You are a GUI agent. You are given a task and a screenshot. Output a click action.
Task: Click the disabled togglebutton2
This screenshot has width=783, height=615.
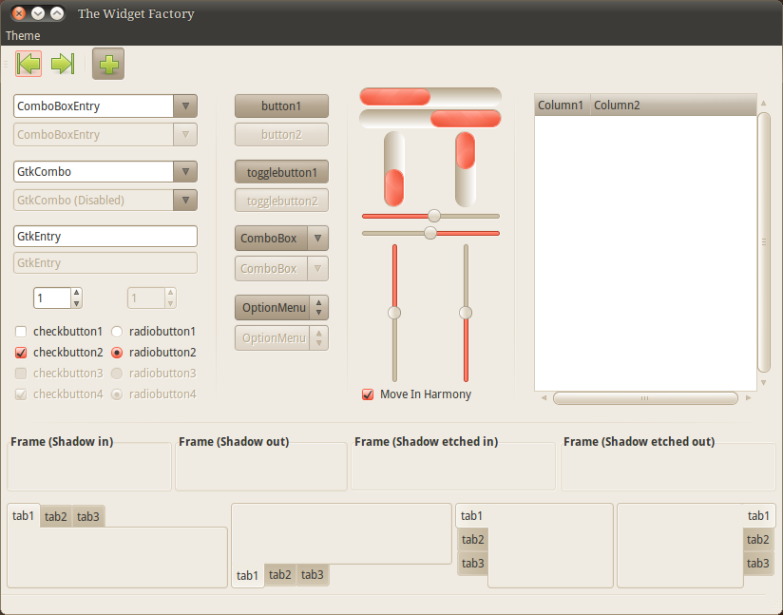point(281,201)
